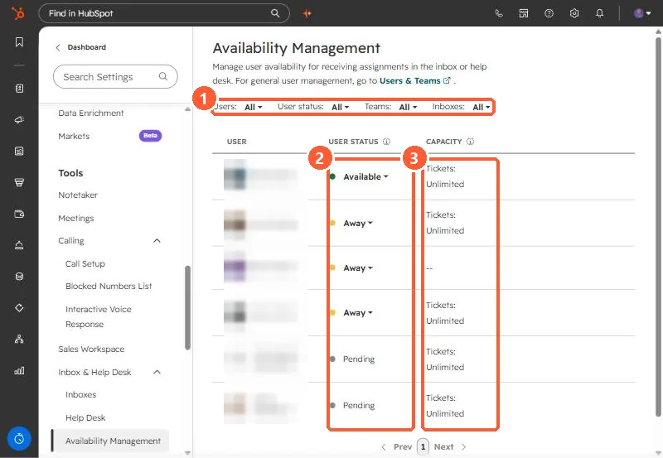Open Reporting bar chart icon in sidebar
This screenshot has height=458, width=663.
(x=19, y=370)
